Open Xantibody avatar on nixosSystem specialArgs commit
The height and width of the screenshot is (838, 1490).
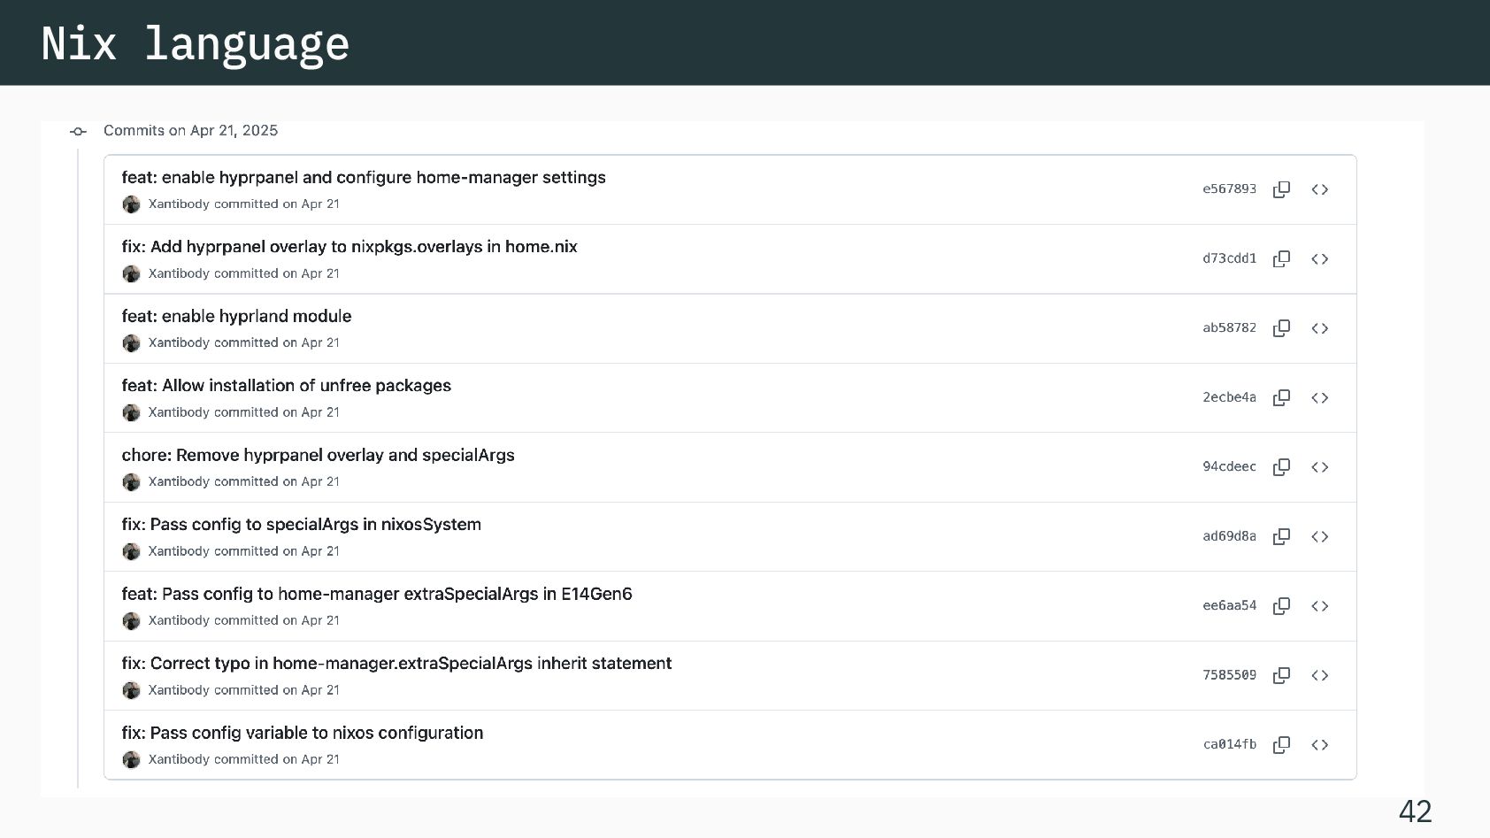[131, 551]
